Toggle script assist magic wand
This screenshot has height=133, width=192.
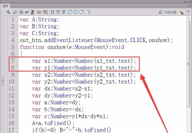(x=181, y=12)
